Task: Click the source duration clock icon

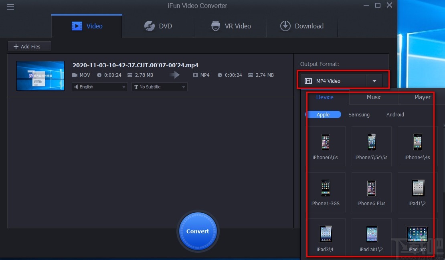Action: pyautogui.click(x=99, y=75)
